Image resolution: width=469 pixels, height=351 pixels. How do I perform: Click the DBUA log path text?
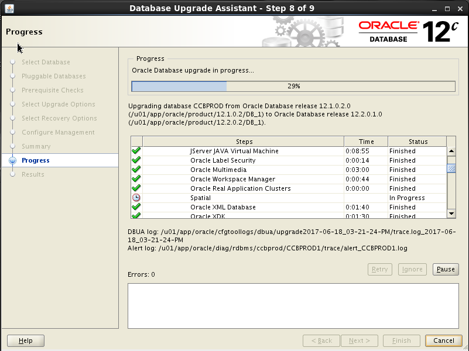pyautogui.click(x=292, y=236)
